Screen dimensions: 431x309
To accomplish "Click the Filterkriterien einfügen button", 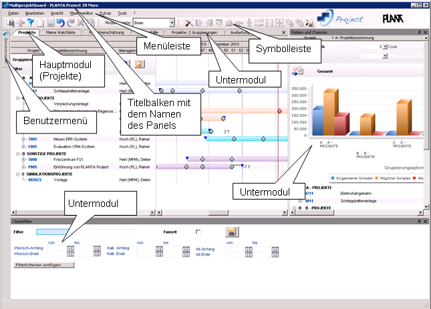I will click(x=43, y=265).
